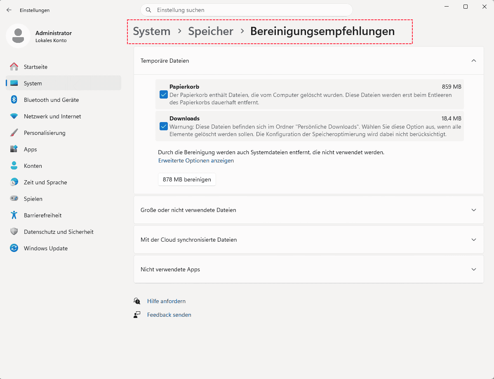Click the Hilfe anfordern help icon
The width and height of the screenshot is (494, 379).
coord(137,301)
